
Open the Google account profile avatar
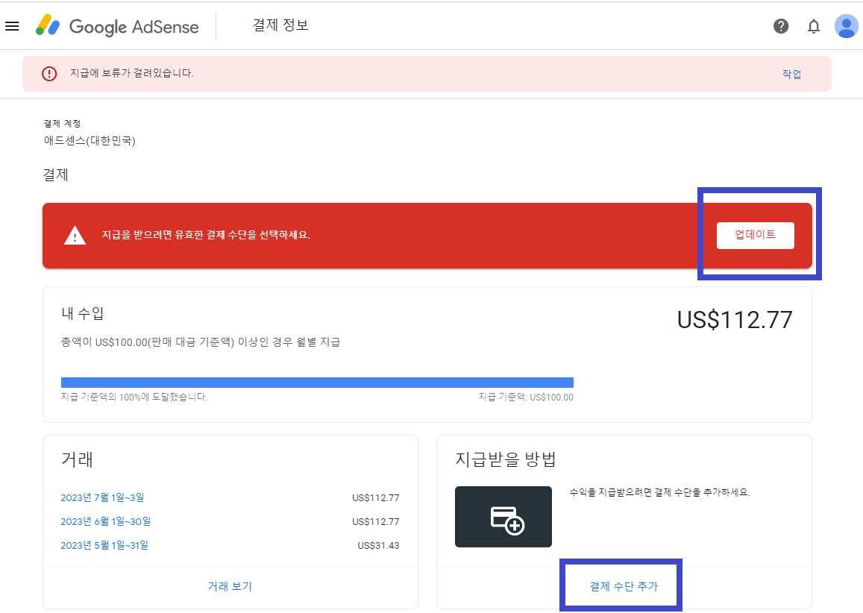click(847, 25)
